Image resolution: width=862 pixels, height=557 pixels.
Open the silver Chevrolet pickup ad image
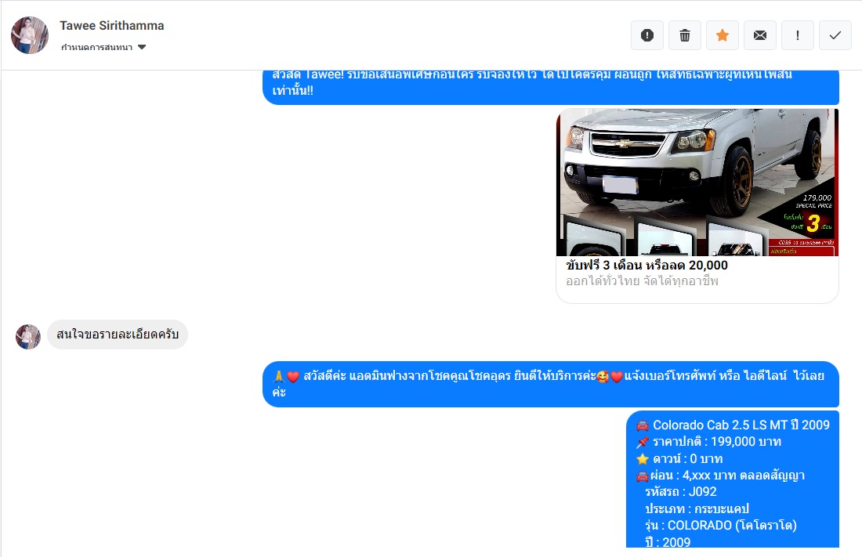point(697,182)
